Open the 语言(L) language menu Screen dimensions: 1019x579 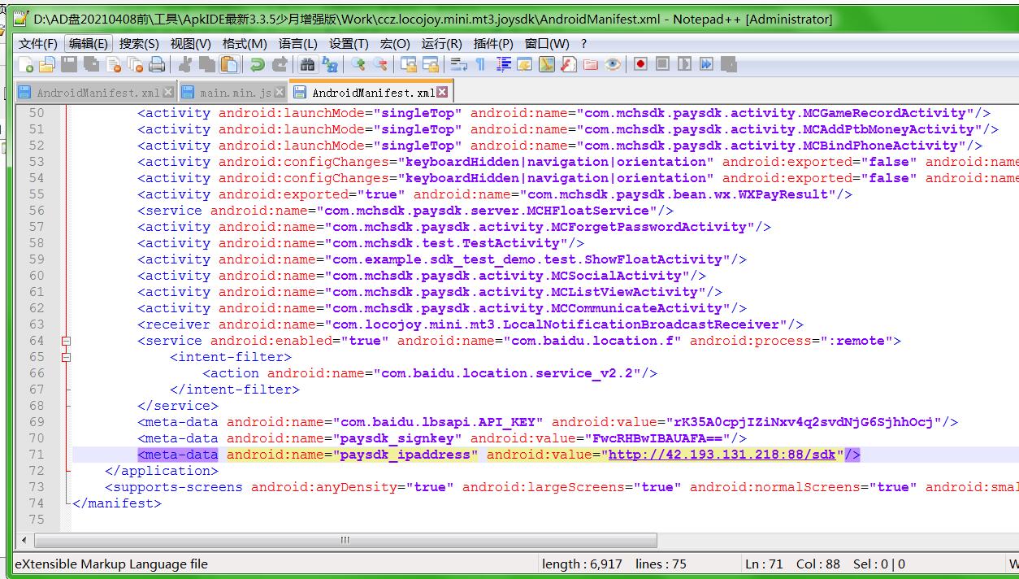[297, 44]
